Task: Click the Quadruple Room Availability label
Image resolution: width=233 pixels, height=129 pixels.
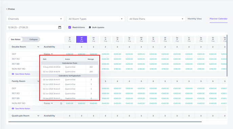Action: point(49,116)
